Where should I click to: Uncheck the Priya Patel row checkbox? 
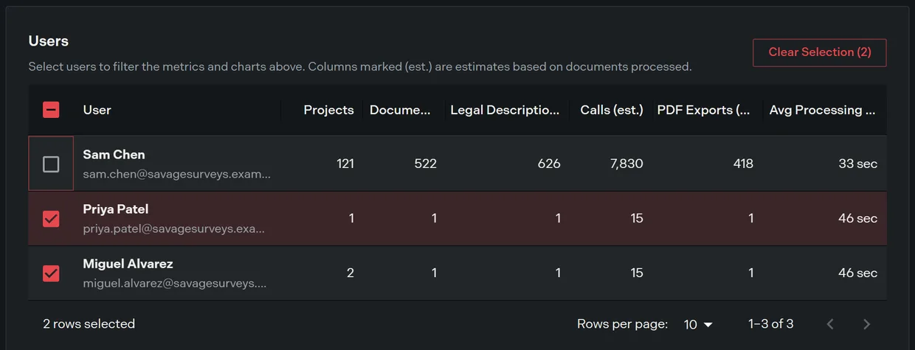tap(51, 219)
